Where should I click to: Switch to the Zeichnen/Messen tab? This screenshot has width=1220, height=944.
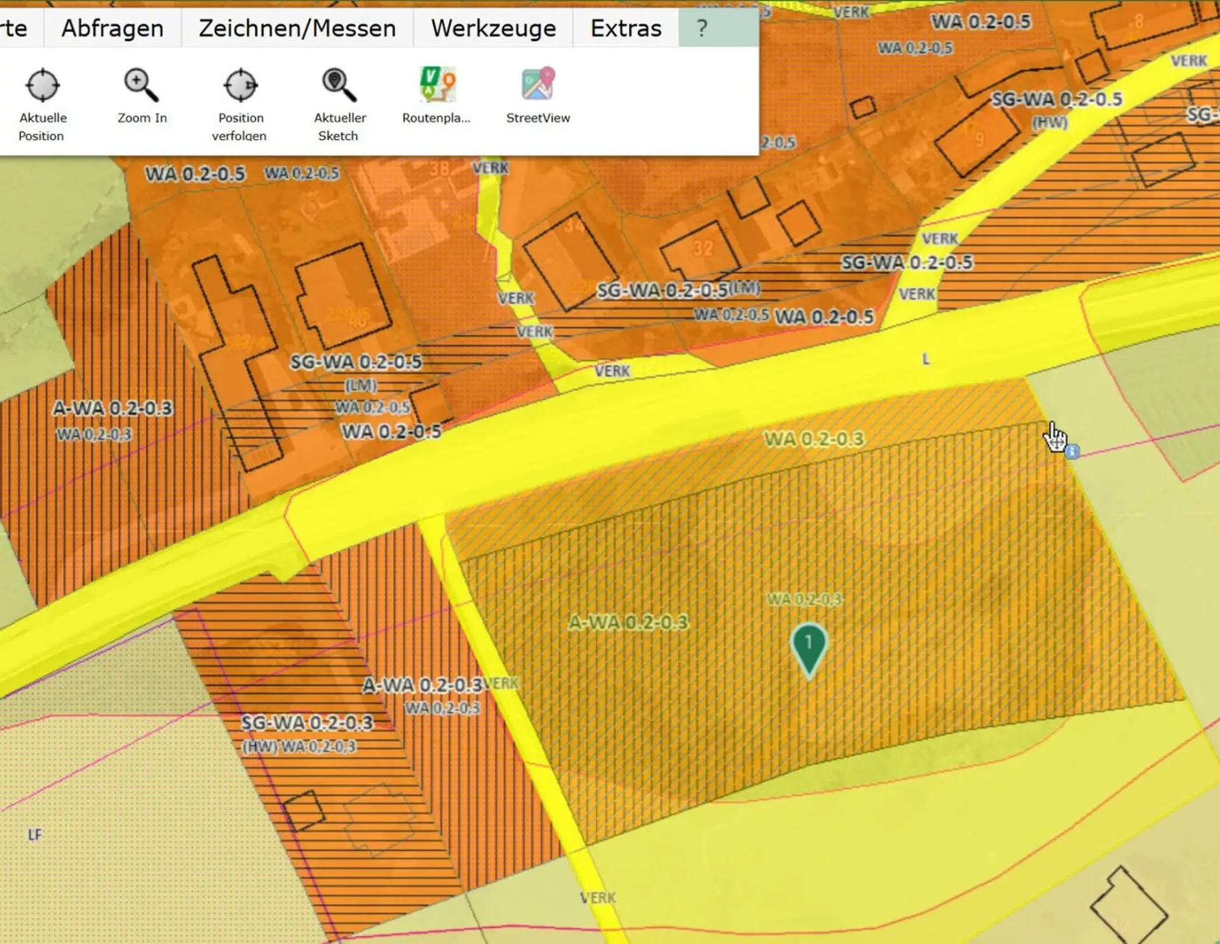pos(297,28)
